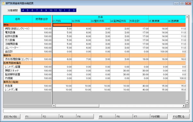Click the 06西病棟 column header

177,21
